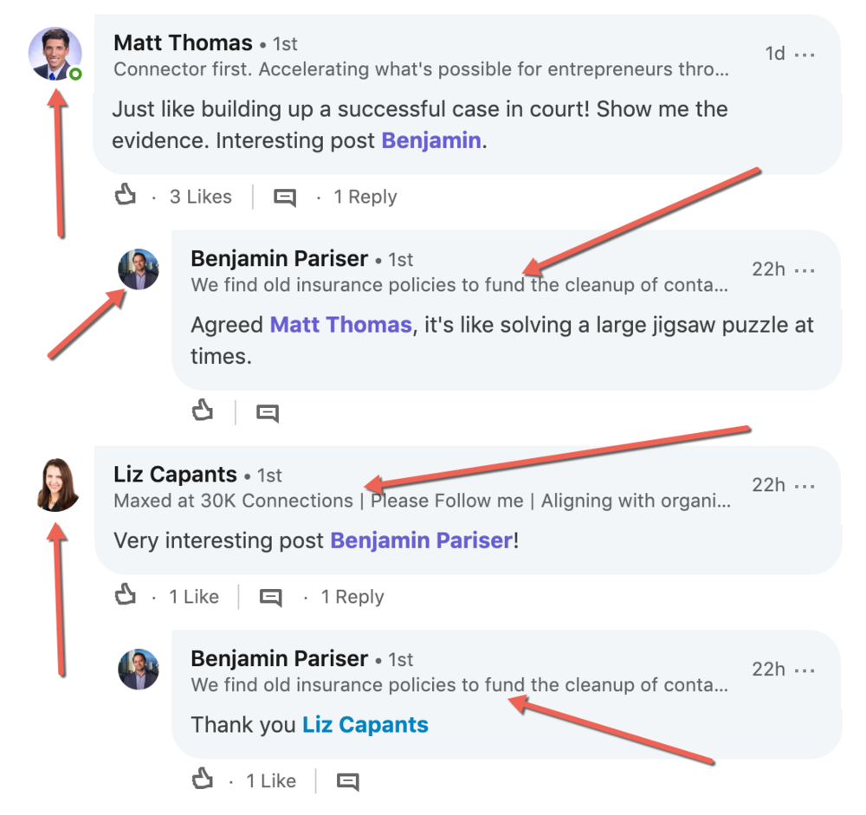Click reply icon under Matt Thomas's comment
This screenshot has height=815, width=866.
click(x=285, y=197)
